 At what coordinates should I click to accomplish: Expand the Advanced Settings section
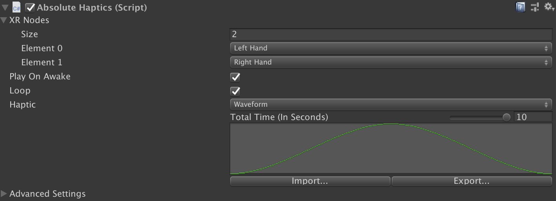(x=4, y=194)
